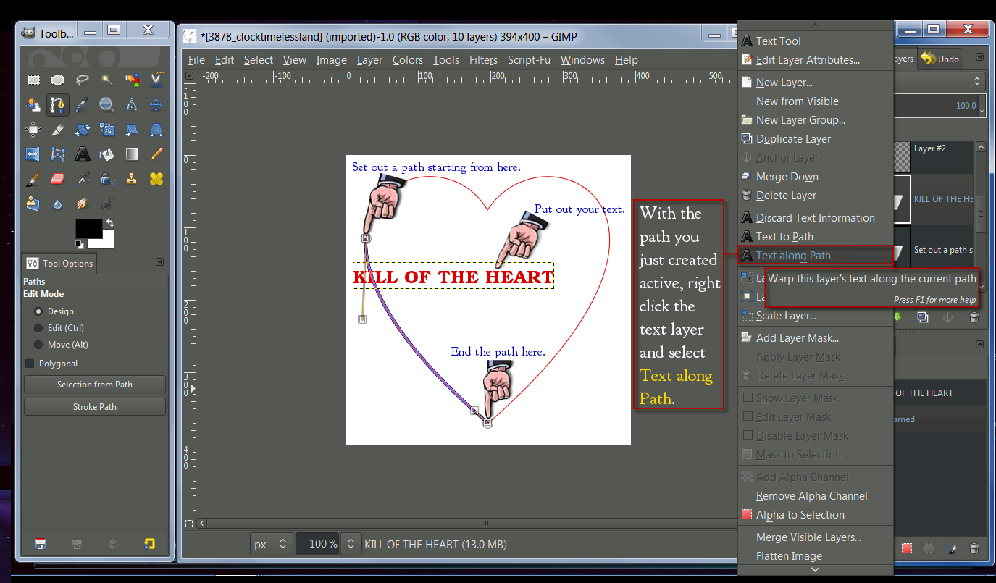Viewport: 996px width, 583px height.
Task: Open the zoom percentage stepper
Action: (351, 543)
